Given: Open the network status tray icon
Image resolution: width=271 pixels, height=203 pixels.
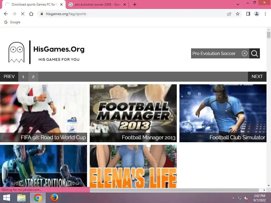Looking at the screenshot, I should tap(240, 198).
